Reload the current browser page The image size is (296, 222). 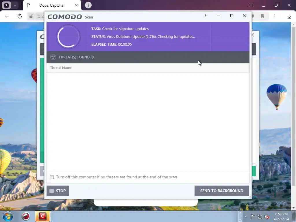20,16
